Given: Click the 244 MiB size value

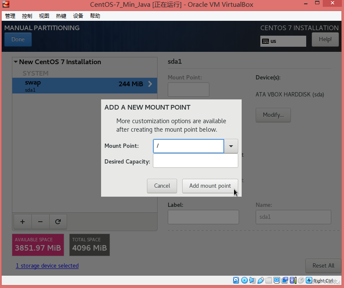Looking at the screenshot, I should point(131,84).
